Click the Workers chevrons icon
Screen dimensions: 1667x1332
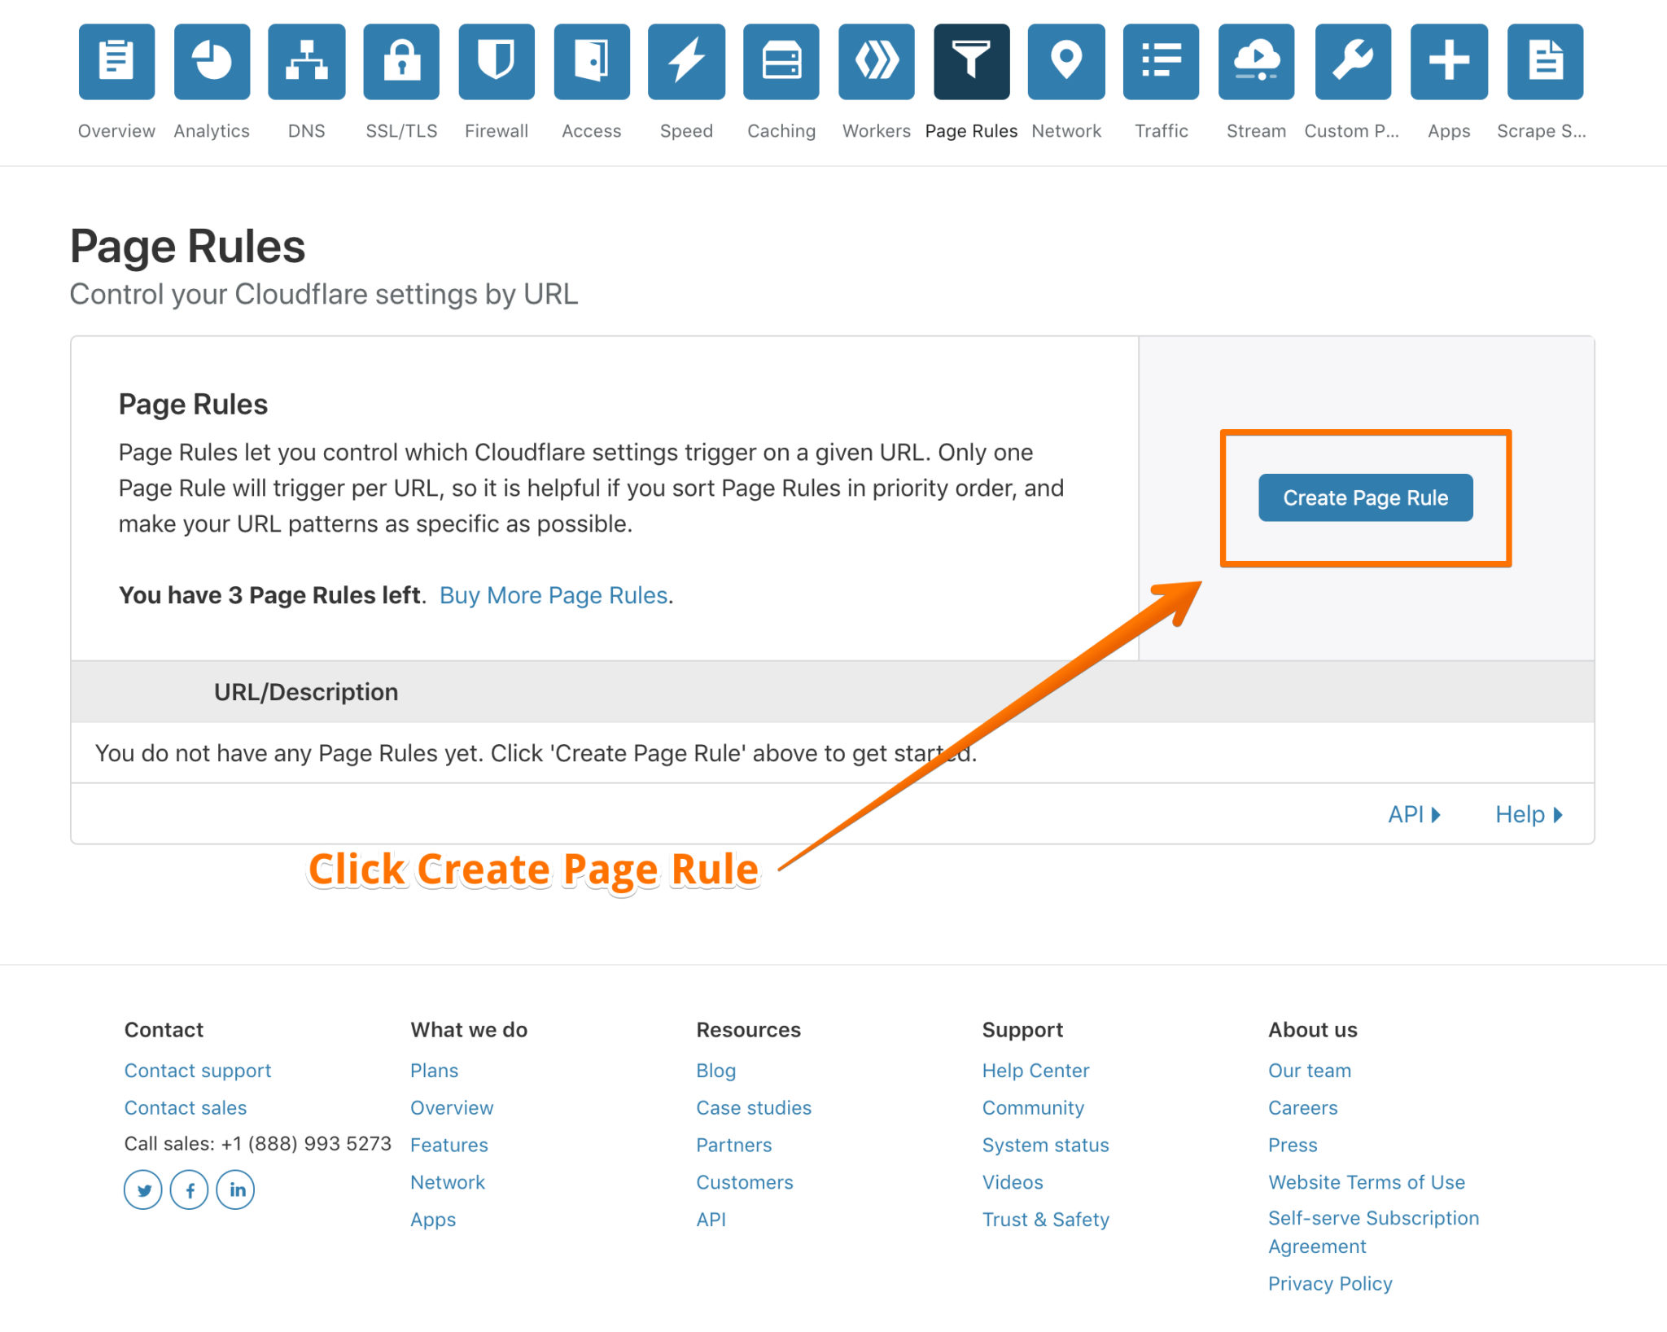(877, 62)
